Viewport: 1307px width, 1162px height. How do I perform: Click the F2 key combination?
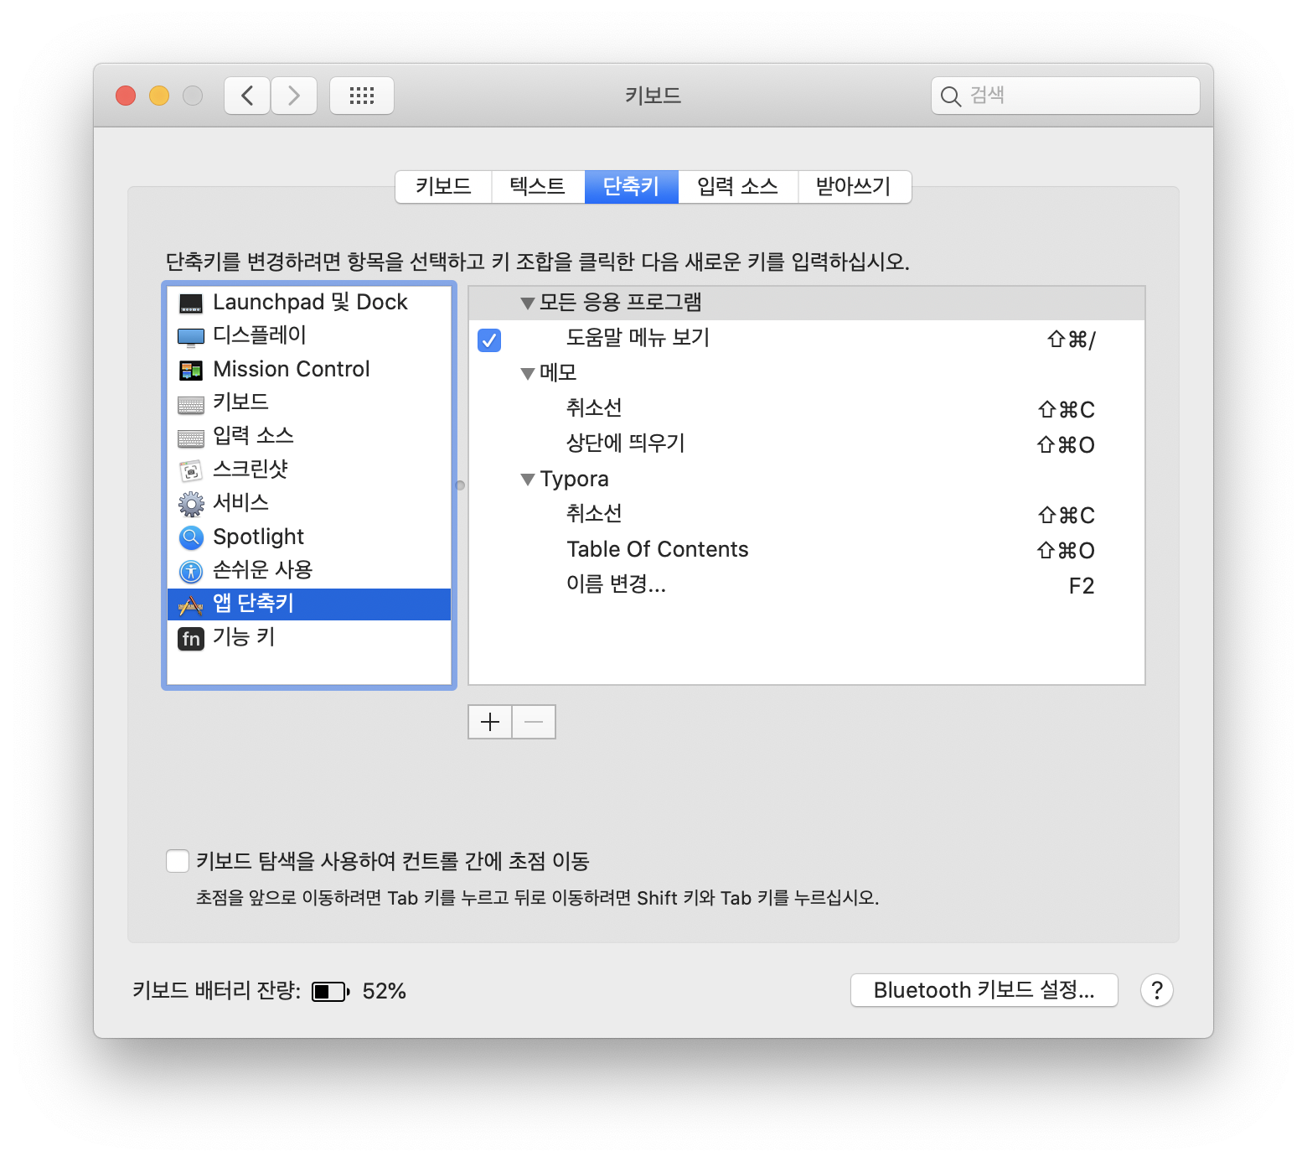click(x=1082, y=586)
